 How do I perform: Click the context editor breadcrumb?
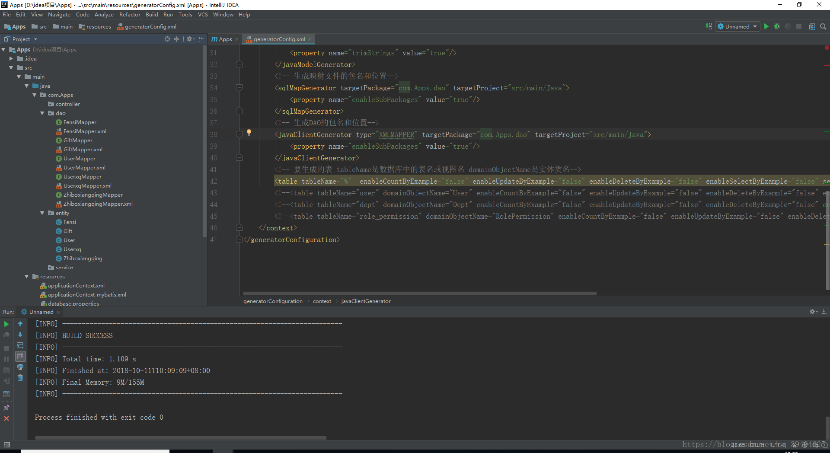(x=322, y=301)
